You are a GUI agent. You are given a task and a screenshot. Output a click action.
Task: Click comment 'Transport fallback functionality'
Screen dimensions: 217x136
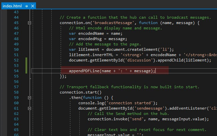pos(130,87)
